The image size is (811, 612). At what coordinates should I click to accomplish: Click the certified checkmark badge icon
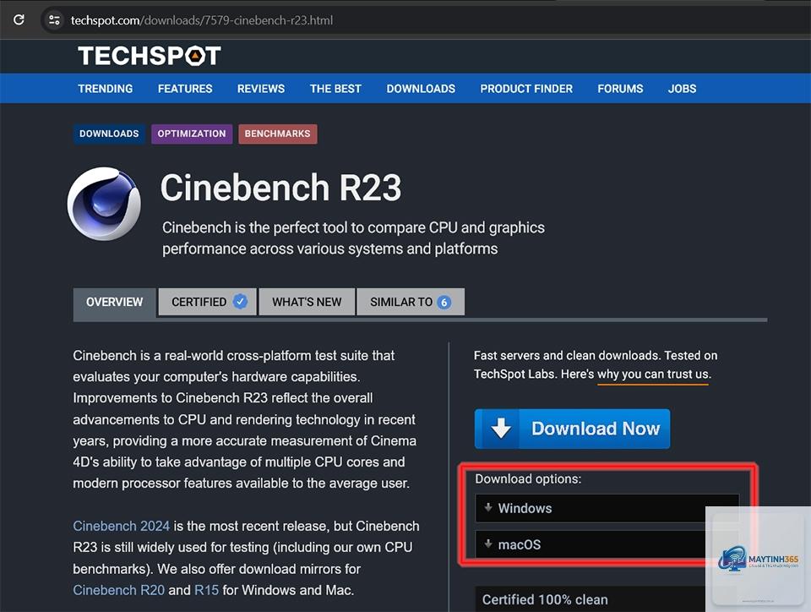click(x=240, y=301)
